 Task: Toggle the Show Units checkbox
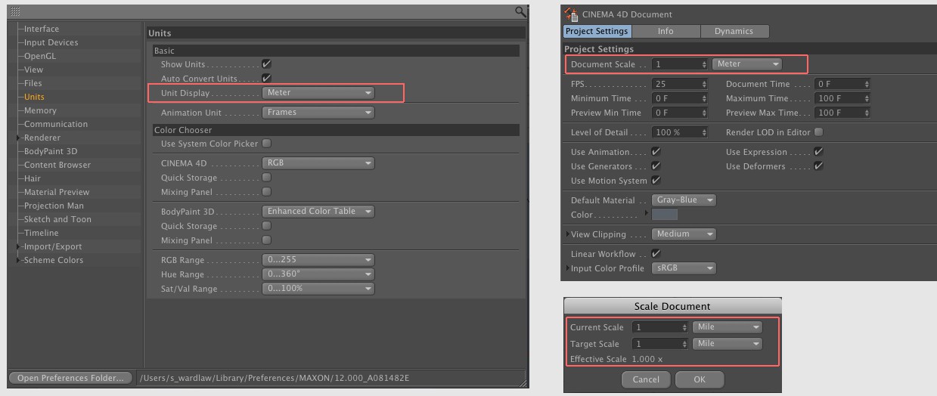(x=266, y=65)
